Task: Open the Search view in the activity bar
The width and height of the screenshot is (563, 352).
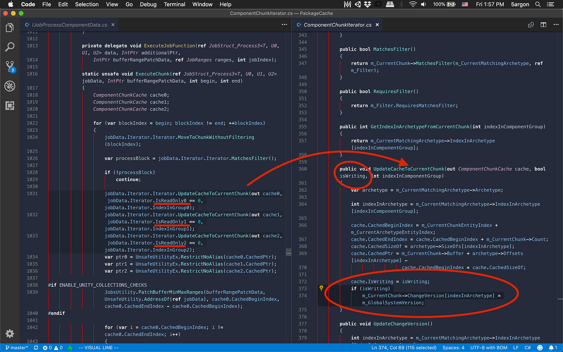Action: [10, 47]
